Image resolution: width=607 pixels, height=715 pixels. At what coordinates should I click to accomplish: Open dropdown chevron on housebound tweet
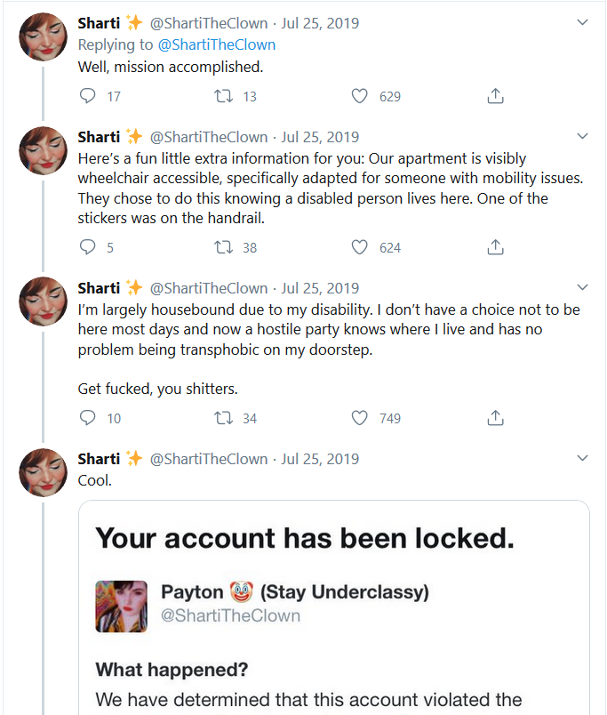click(582, 287)
